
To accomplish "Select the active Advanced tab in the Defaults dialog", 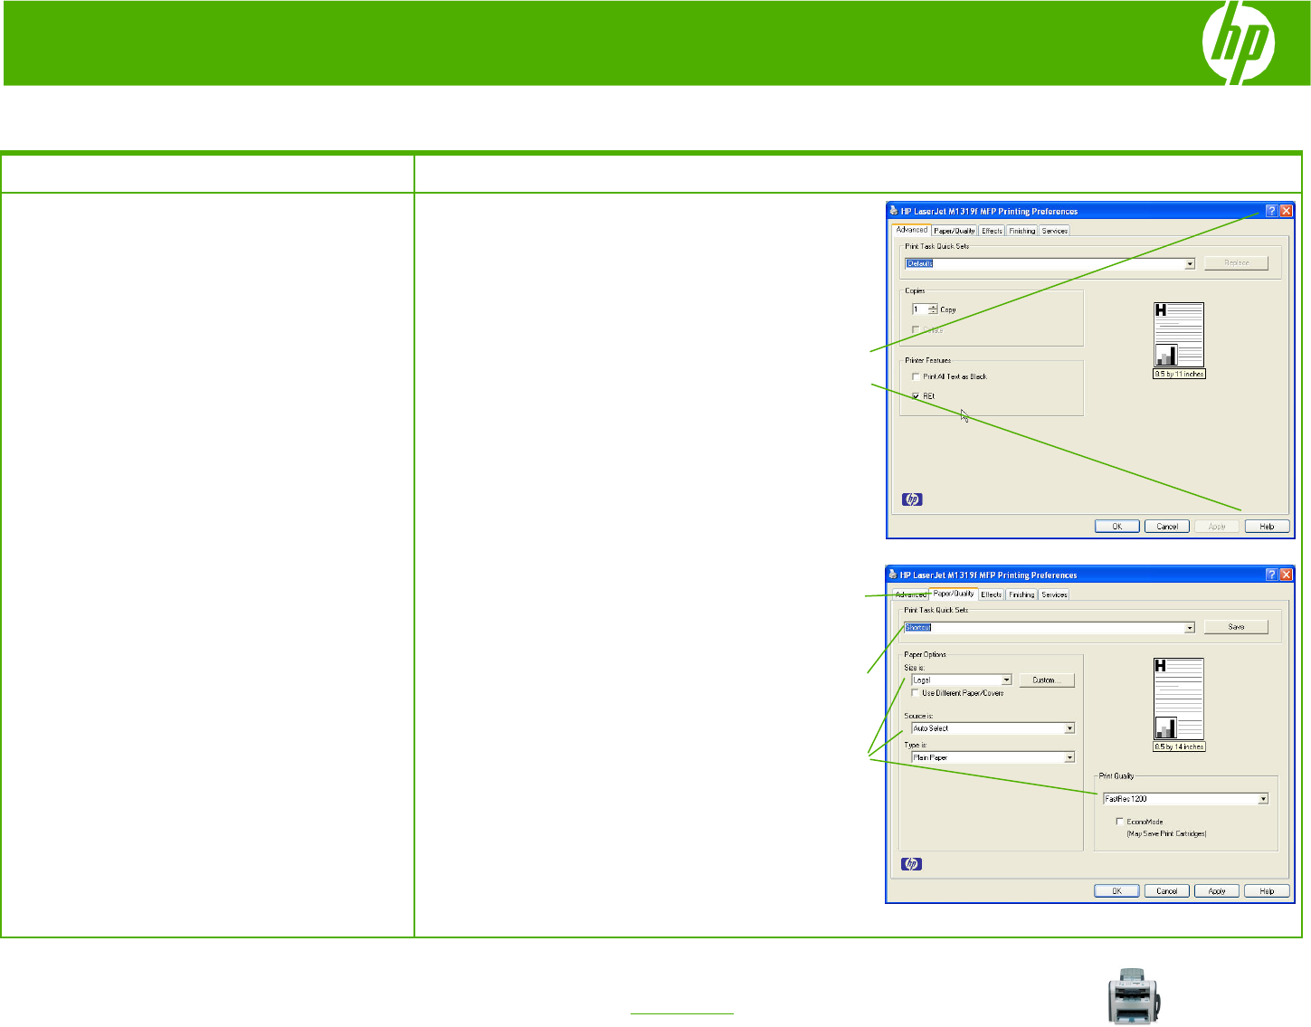I will click(911, 230).
